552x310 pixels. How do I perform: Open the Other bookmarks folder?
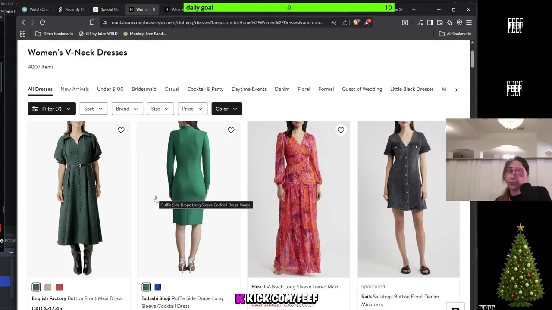click(x=54, y=34)
